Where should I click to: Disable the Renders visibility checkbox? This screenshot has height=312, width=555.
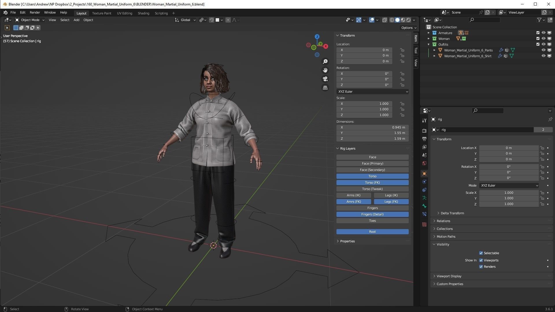pyautogui.click(x=481, y=267)
